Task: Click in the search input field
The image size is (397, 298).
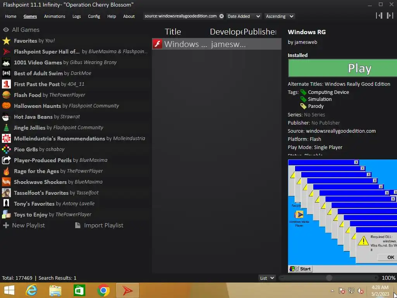Action: [x=181, y=16]
